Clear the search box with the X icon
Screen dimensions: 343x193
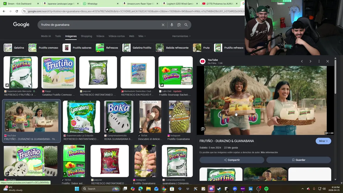pos(163,25)
